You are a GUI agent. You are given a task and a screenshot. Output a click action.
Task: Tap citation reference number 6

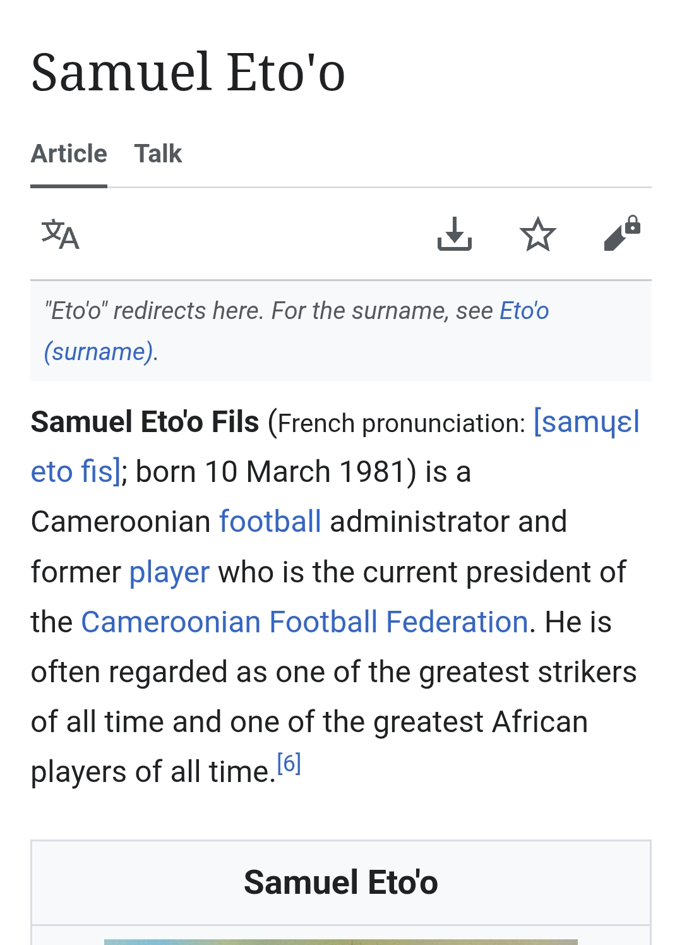tap(289, 764)
